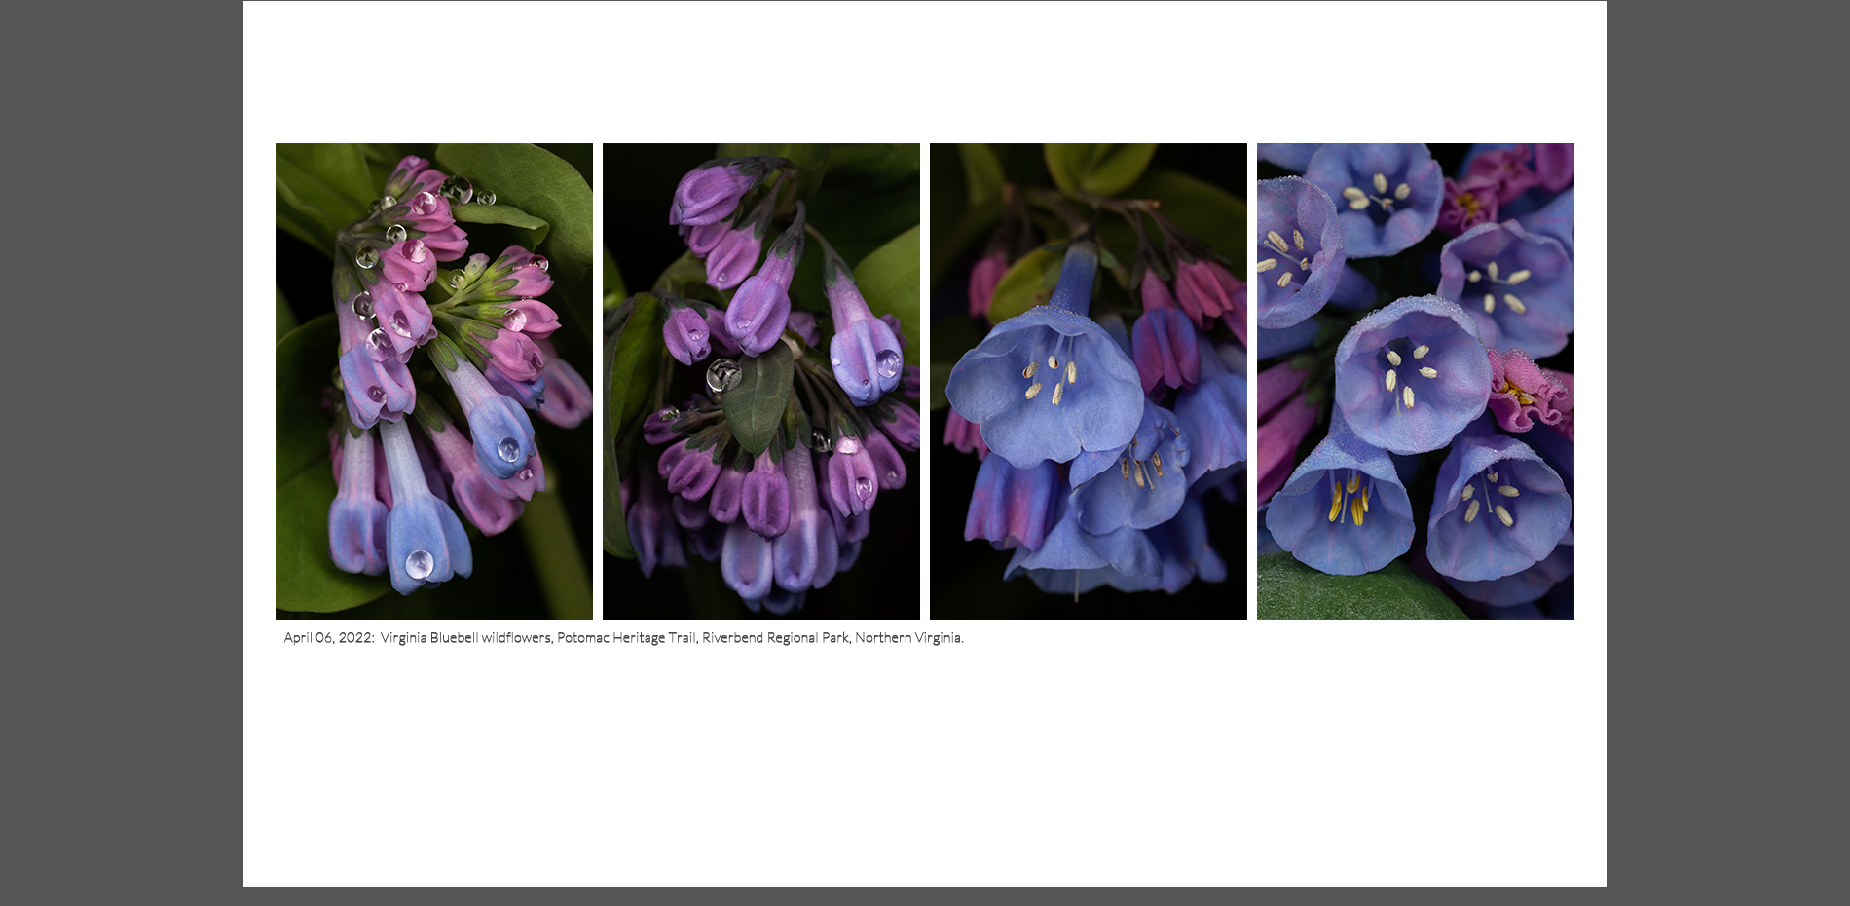Click blank white area above the photos

pos(925,73)
